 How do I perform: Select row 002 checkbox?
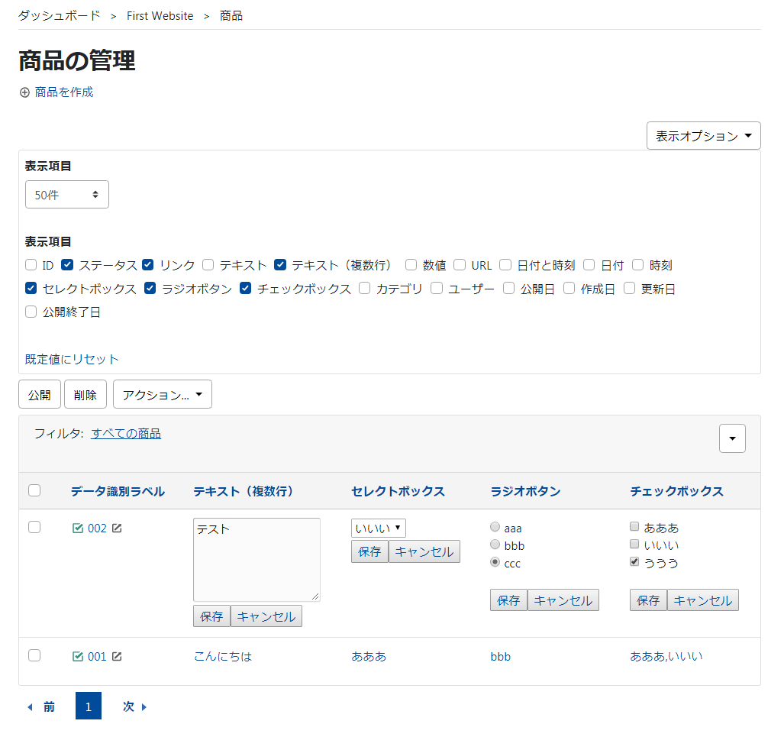click(x=34, y=528)
